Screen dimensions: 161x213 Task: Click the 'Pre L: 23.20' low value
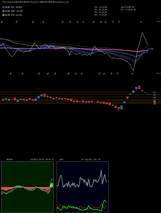100,12
